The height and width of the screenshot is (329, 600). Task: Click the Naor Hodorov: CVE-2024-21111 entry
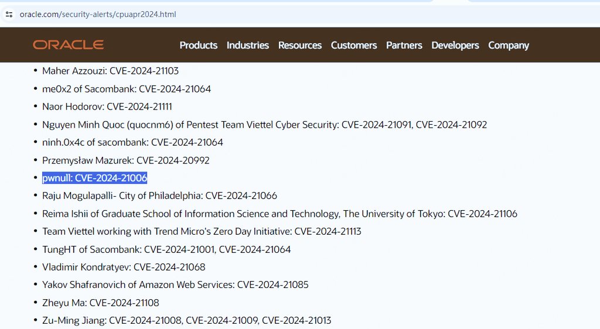coord(107,107)
